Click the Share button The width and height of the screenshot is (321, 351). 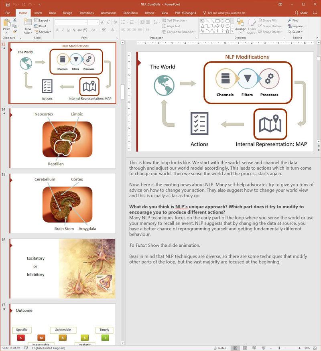[301, 13]
